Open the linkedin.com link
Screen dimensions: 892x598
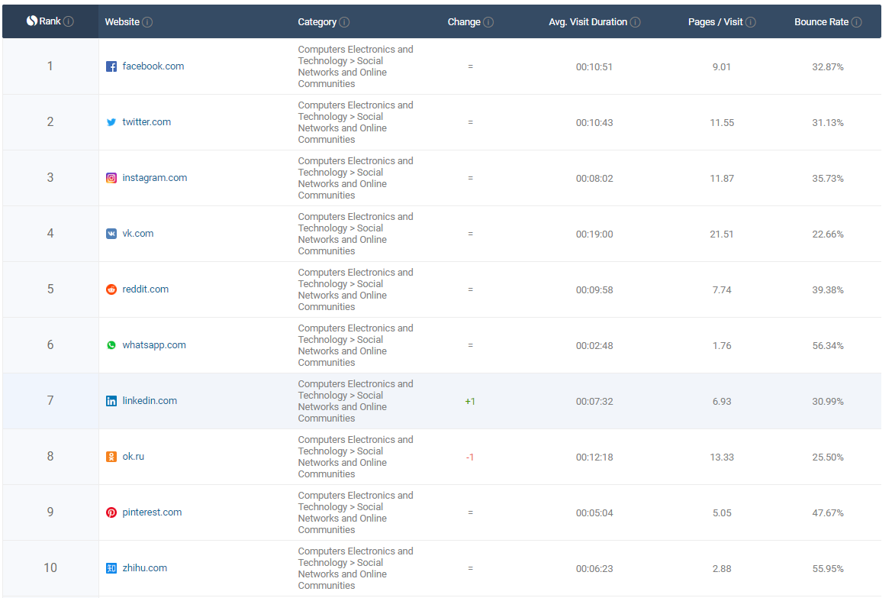pyautogui.click(x=150, y=401)
